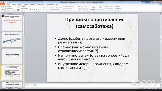
Task: Toggle text shadow formatting
Action: point(36,10)
